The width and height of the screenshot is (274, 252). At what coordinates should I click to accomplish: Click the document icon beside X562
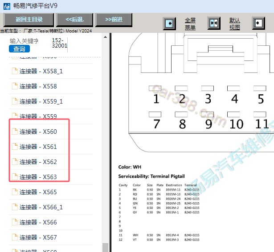15,161
